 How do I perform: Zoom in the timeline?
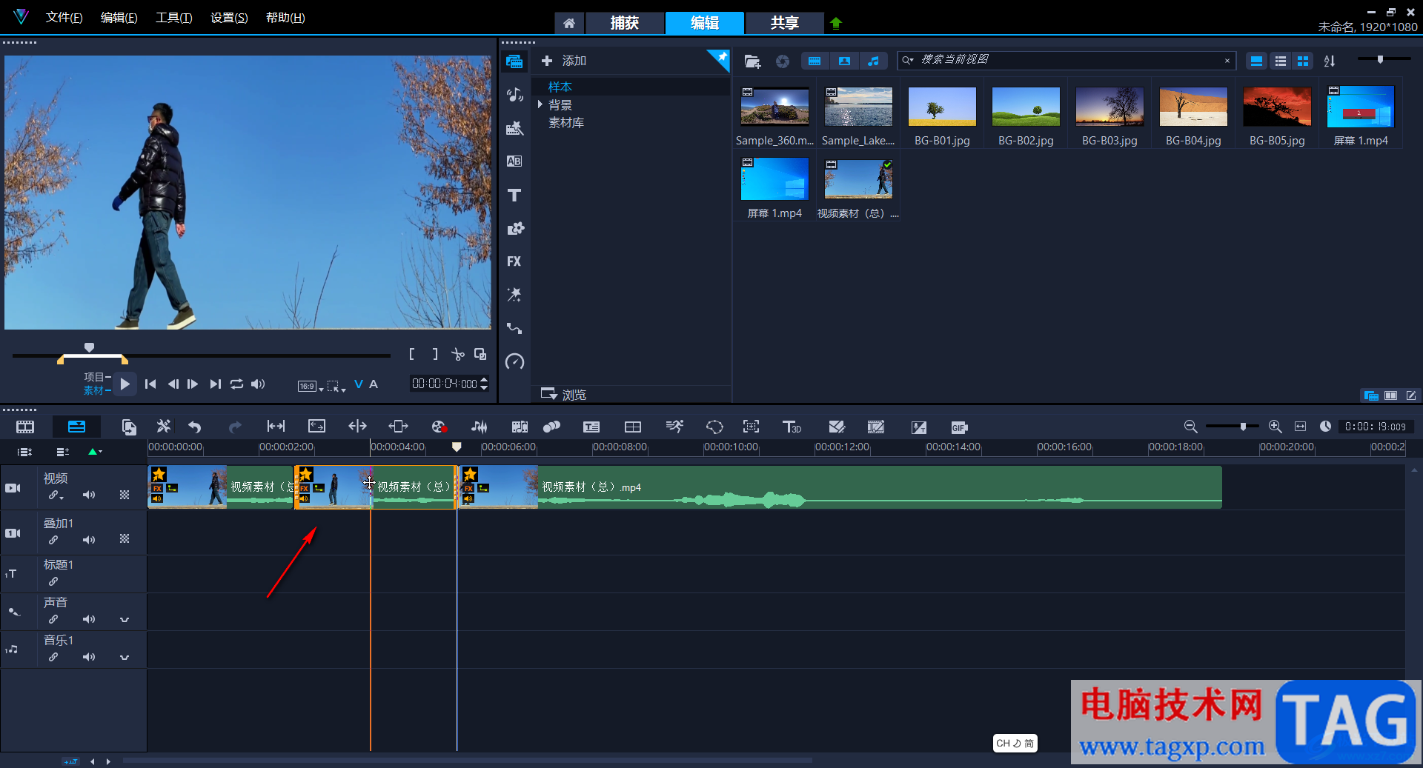click(1275, 427)
